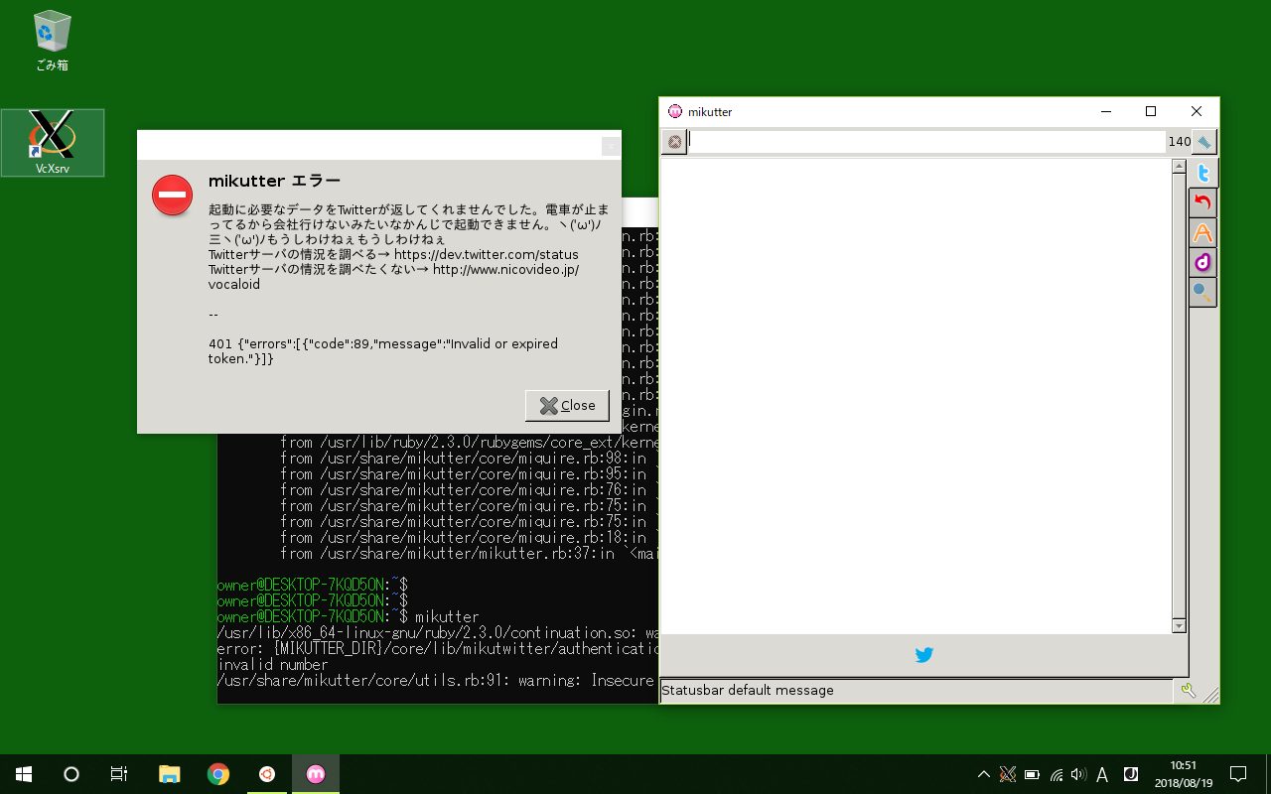Click the post send icon beside 140 counter
The width and height of the screenshot is (1271, 794).
click(x=1203, y=142)
